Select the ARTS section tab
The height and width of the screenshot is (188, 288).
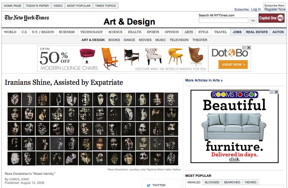189,32
